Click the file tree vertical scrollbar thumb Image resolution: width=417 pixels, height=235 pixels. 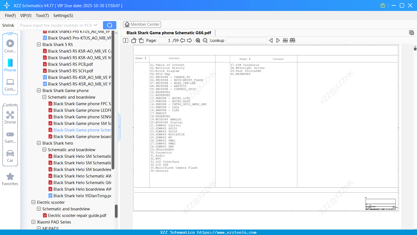(116, 211)
